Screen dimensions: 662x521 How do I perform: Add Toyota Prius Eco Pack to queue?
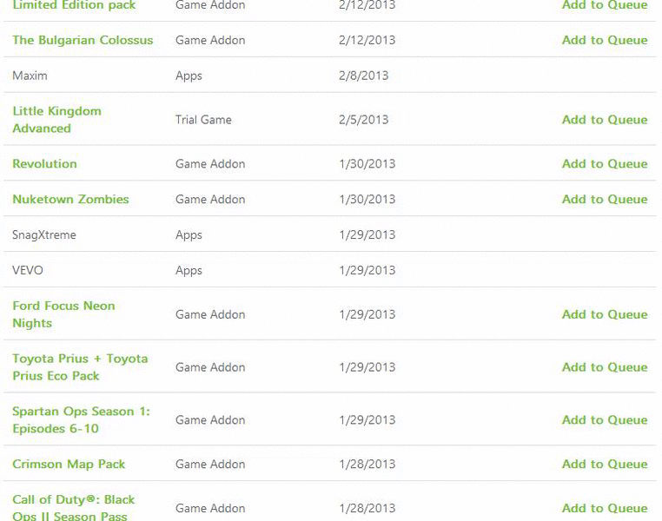pos(604,367)
